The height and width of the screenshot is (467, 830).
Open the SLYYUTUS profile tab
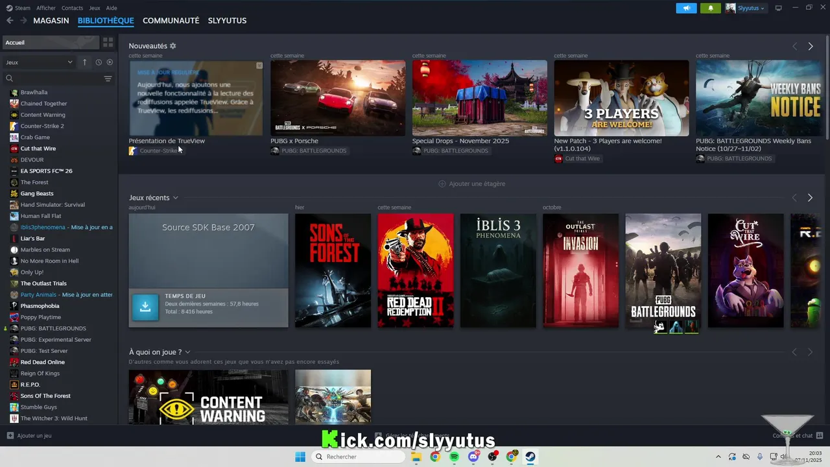click(227, 21)
